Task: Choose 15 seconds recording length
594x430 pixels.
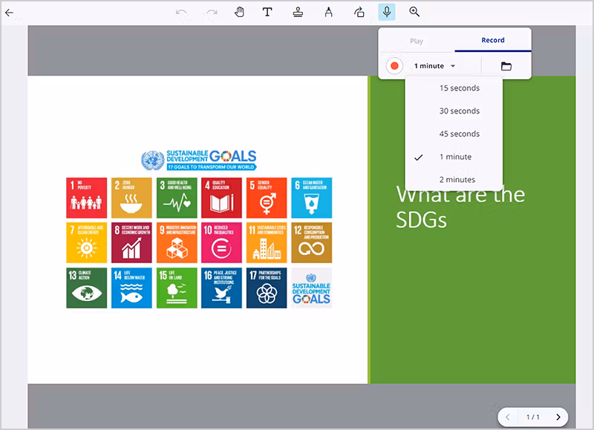Action: pos(460,88)
